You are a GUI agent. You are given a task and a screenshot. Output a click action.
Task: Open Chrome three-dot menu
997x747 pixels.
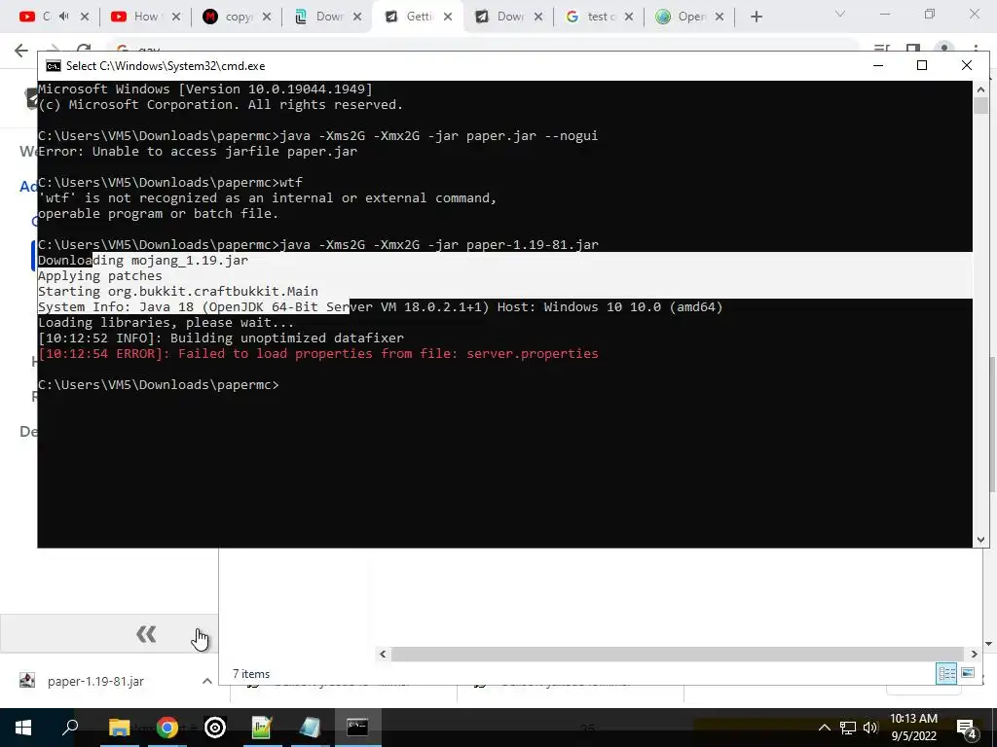(976, 48)
